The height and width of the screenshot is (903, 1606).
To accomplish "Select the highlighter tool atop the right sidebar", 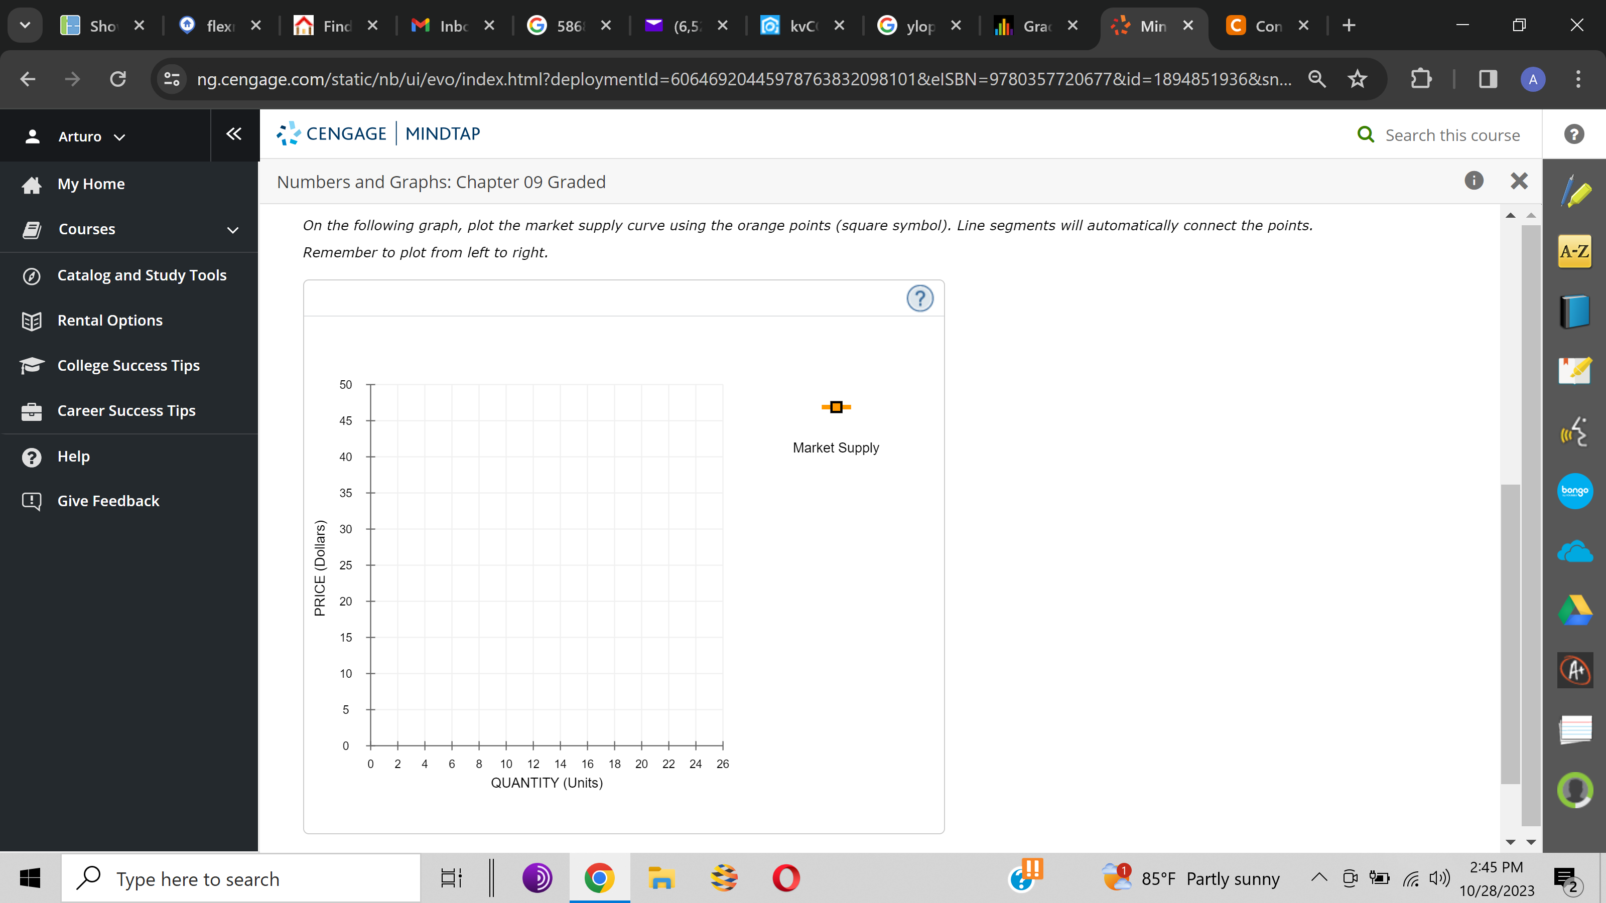I will [1574, 192].
